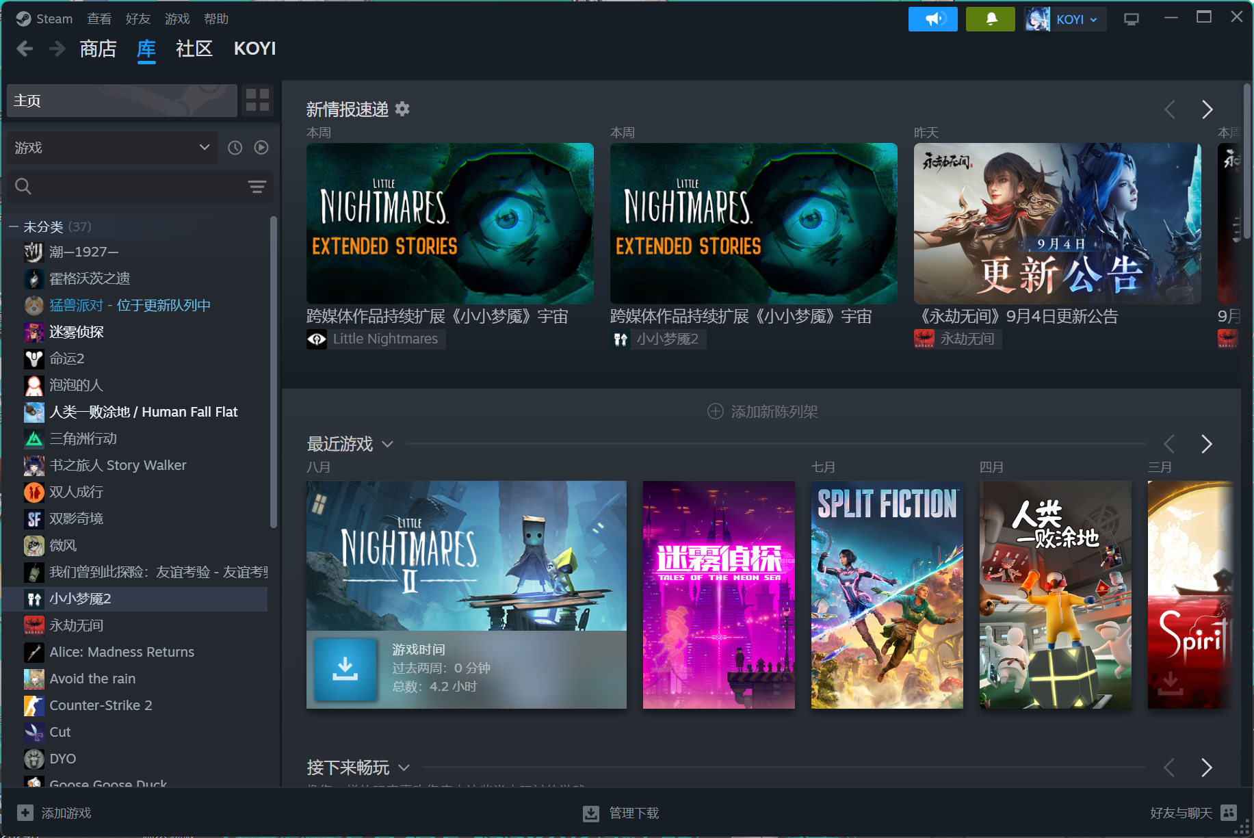Click the Remote Play display icon in title bar
1254x838 pixels.
pos(1131,18)
